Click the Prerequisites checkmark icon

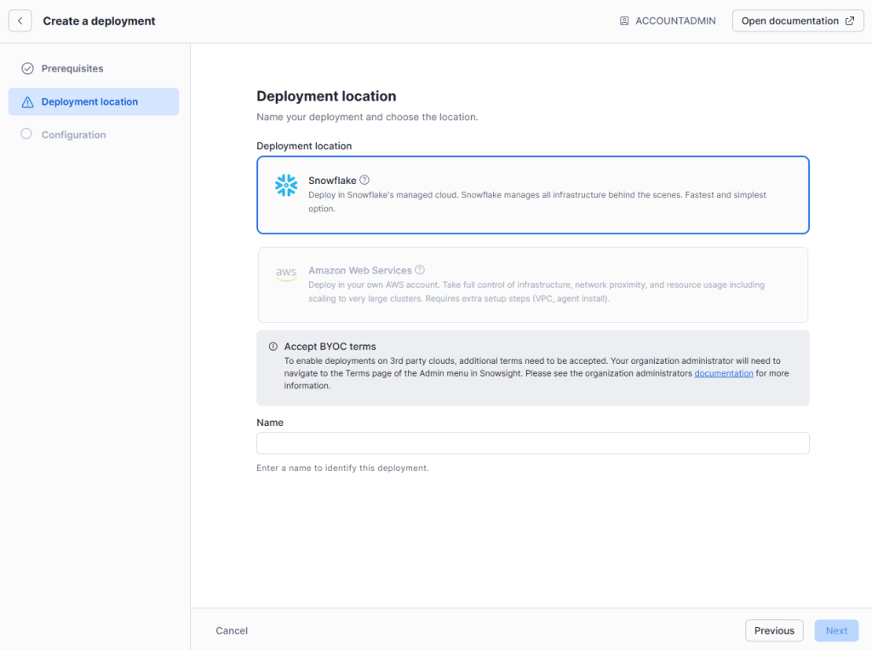[27, 68]
